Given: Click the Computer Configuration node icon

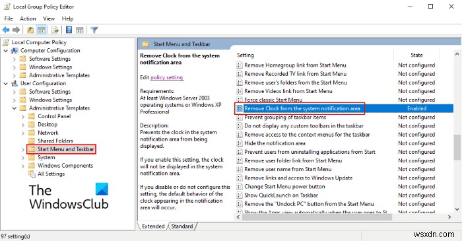Looking at the screenshot, I should tap(15, 51).
